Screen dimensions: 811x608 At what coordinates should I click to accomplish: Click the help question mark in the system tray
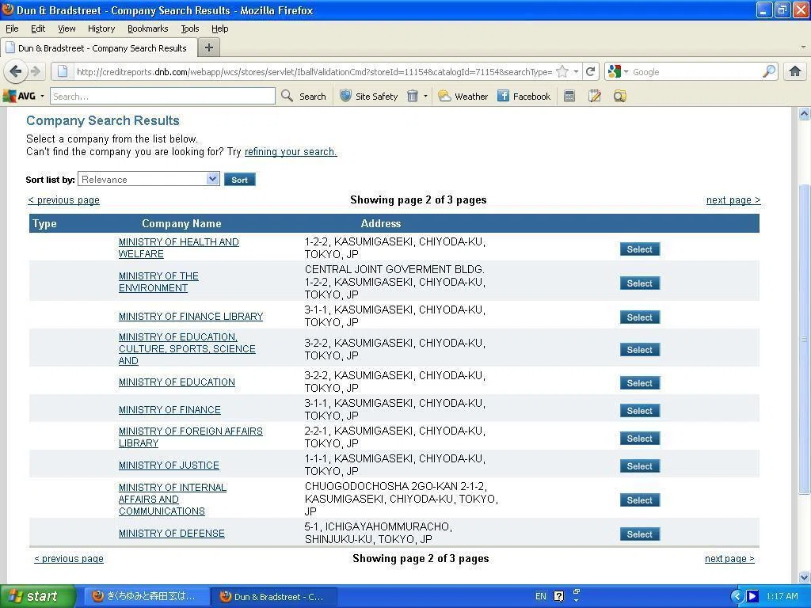coord(558,596)
